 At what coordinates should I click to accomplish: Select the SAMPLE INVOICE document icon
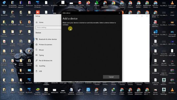71,91
